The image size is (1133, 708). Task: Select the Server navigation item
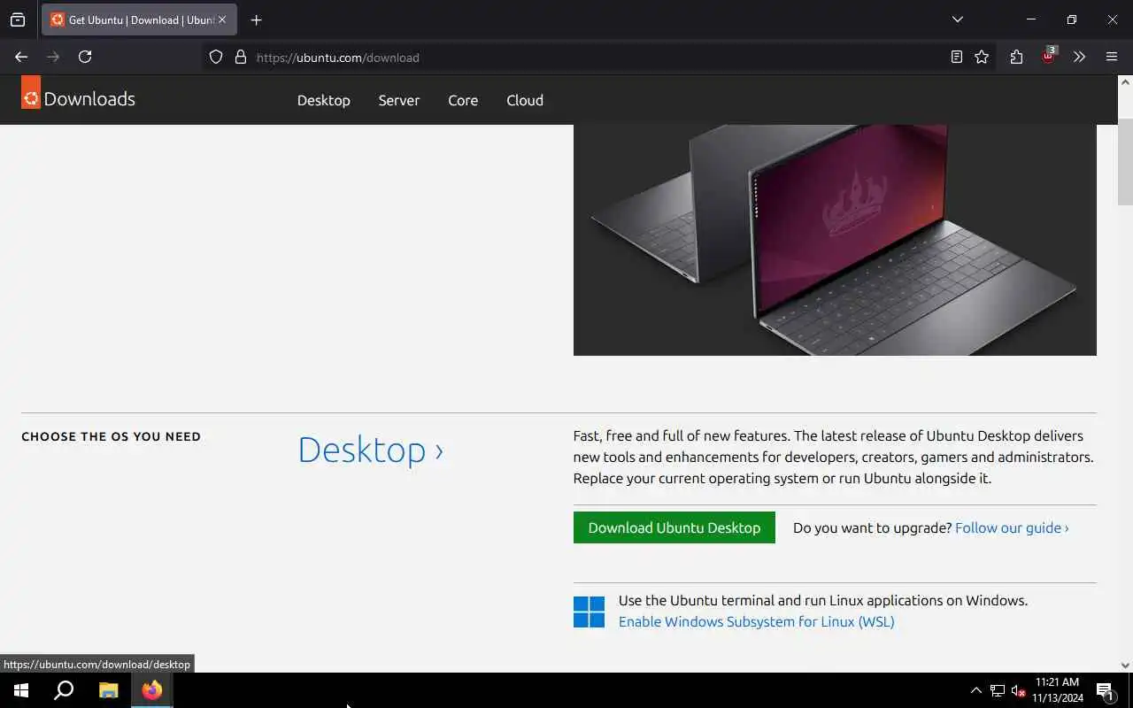399,100
